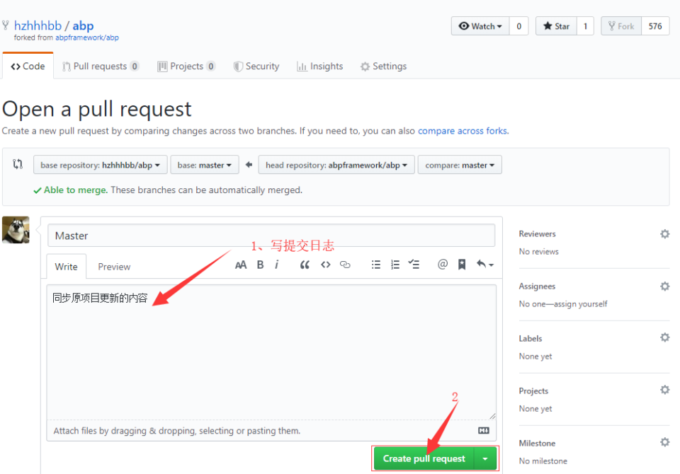Add a task list
Screen dimensions: 680x474
pyautogui.click(x=414, y=265)
